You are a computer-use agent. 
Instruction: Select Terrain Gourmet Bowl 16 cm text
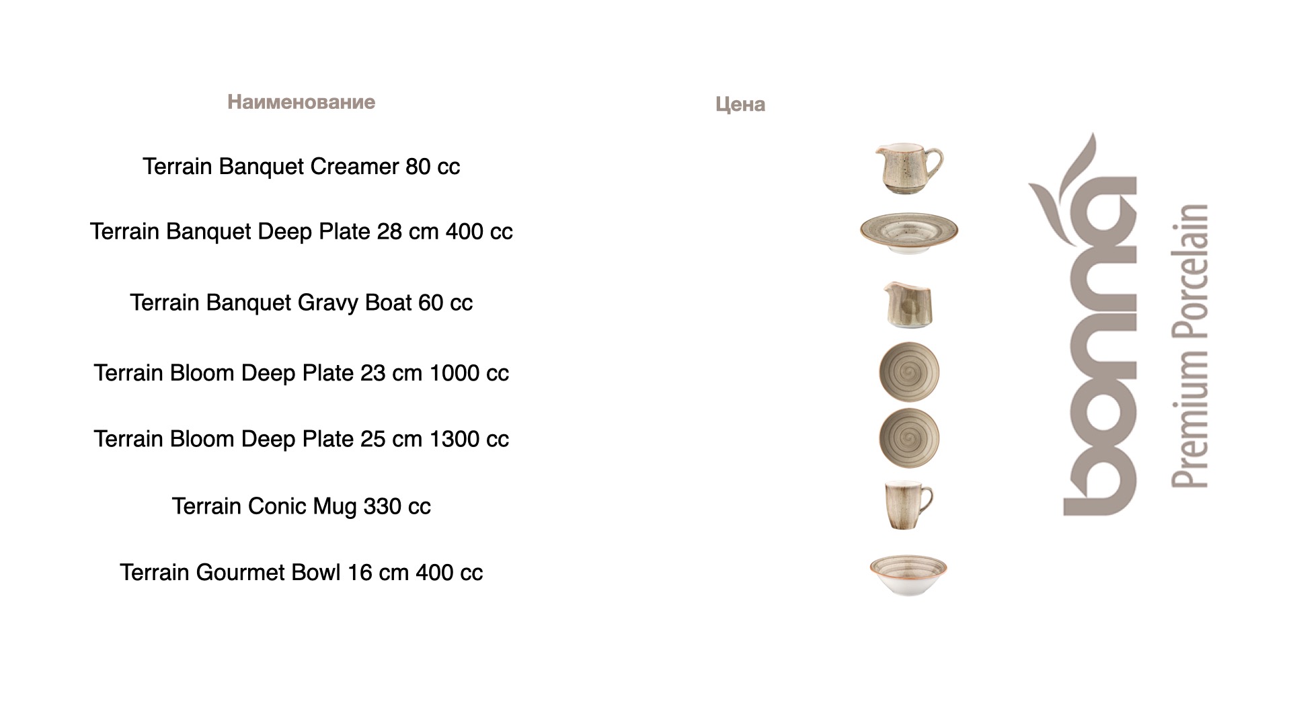pos(264,573)
